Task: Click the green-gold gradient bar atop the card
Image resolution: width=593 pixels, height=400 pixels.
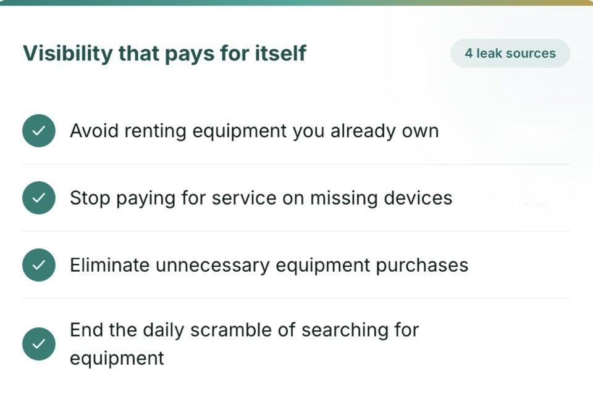Action: tap(296, 2)
